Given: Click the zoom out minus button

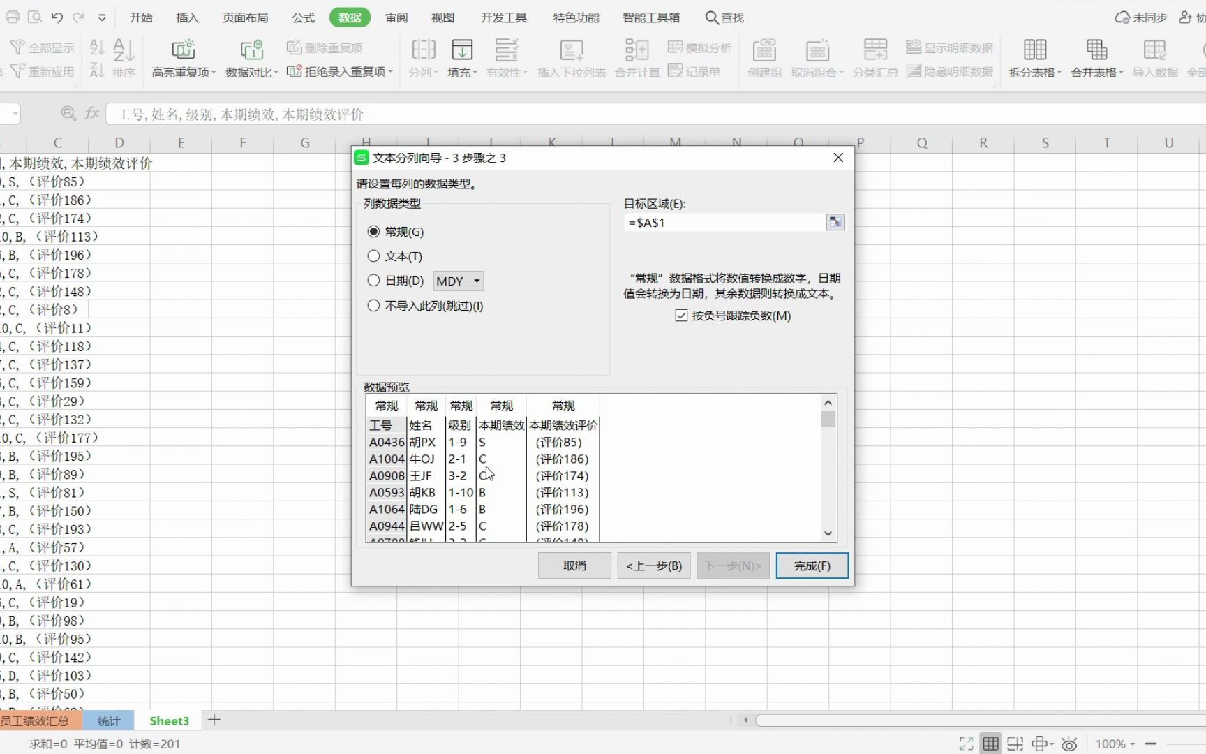Looking at the screenshot, I should tap(1150, 744).
